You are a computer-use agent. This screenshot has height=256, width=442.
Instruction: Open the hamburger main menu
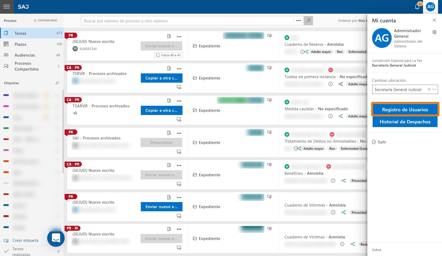(x=7, y=7)
